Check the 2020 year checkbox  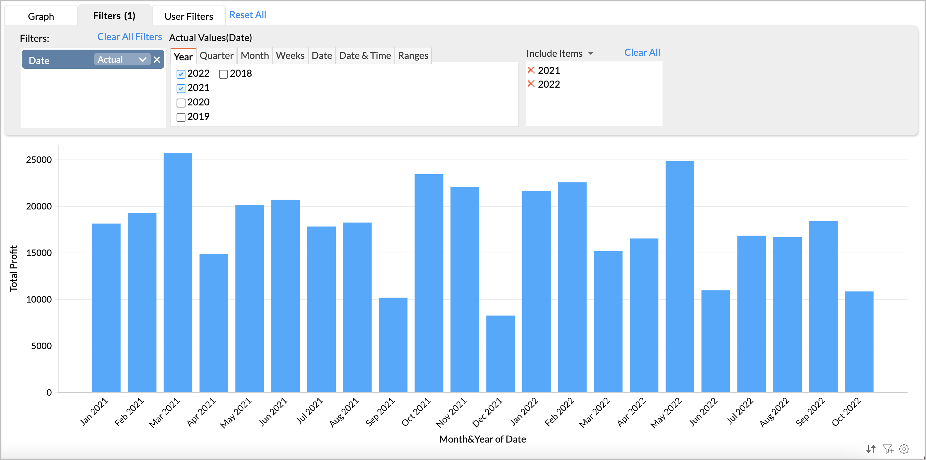181,103
